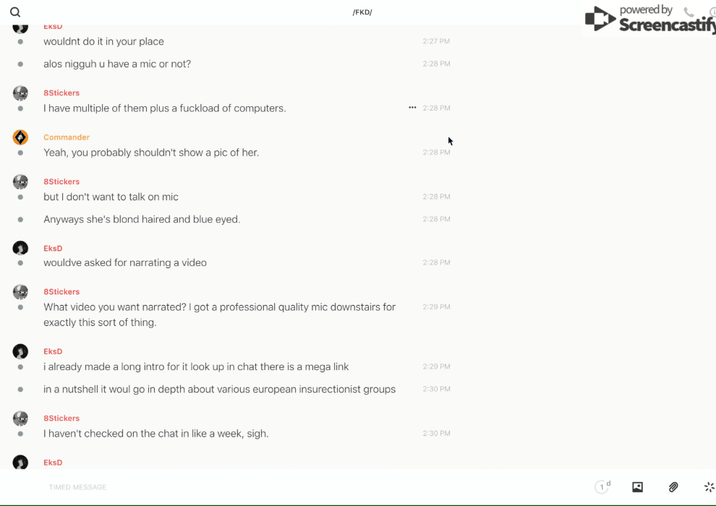
Task: Click the disappearing message timer icon
Action: 602,487
